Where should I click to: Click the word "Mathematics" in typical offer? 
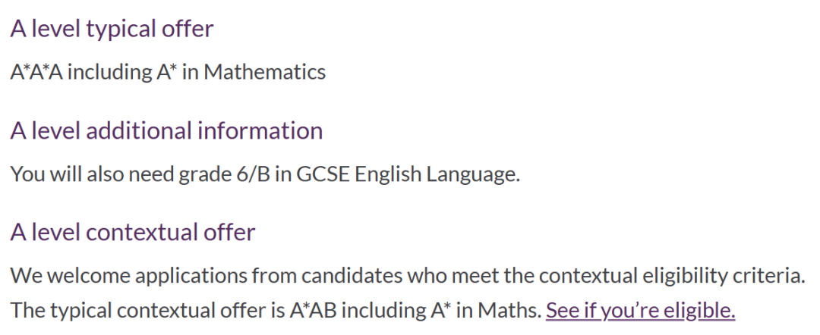click(265, 72)
